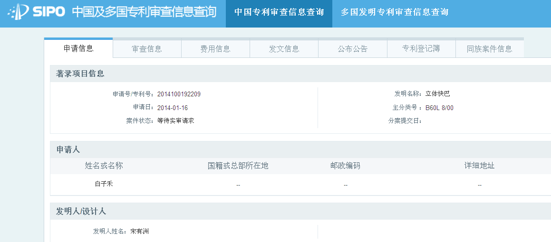Click the 姓名或名称 column header
Screen dimensions: 551x242
pyautogui.click(x=104, y=166)
